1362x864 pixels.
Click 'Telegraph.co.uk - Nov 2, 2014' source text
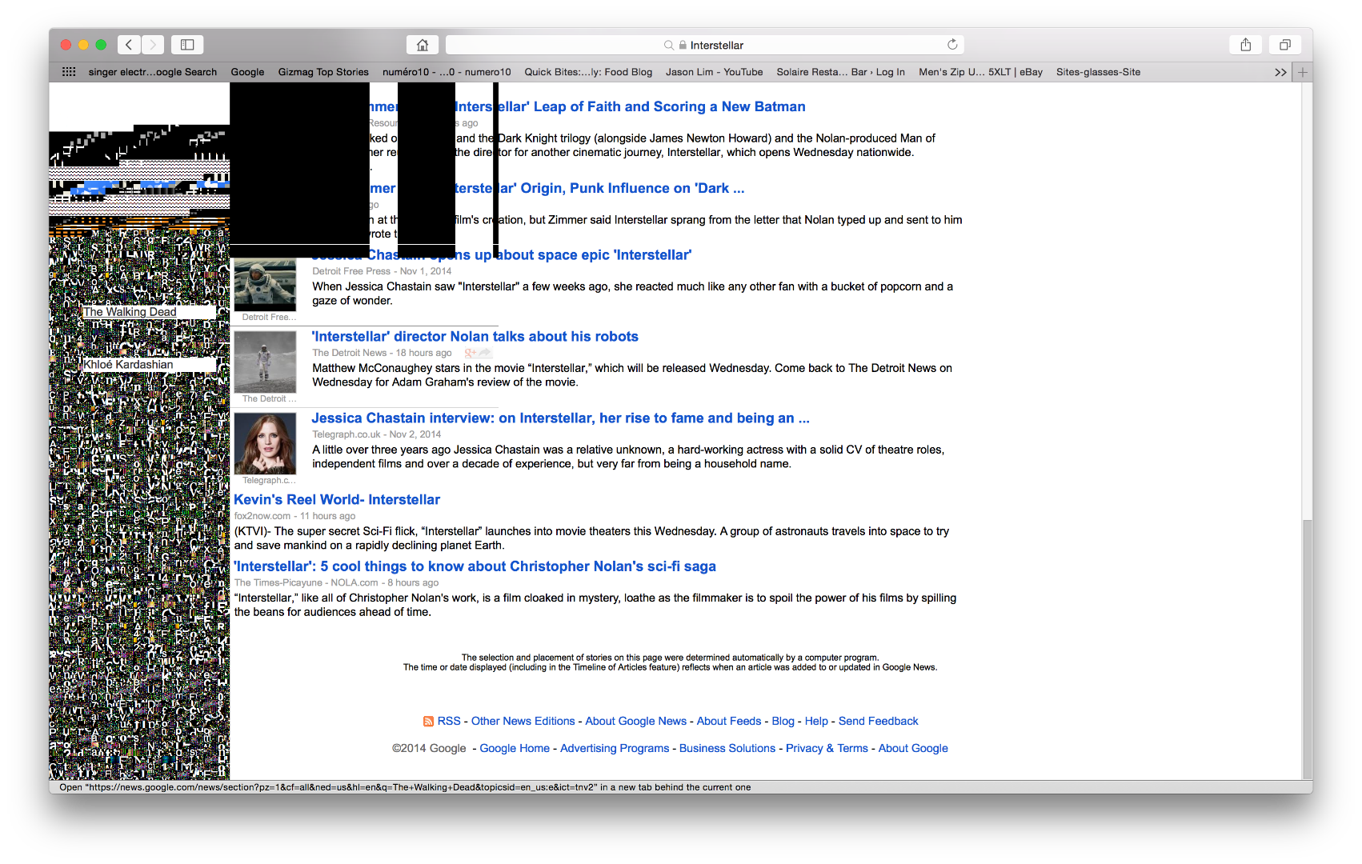tap(376, 434)
